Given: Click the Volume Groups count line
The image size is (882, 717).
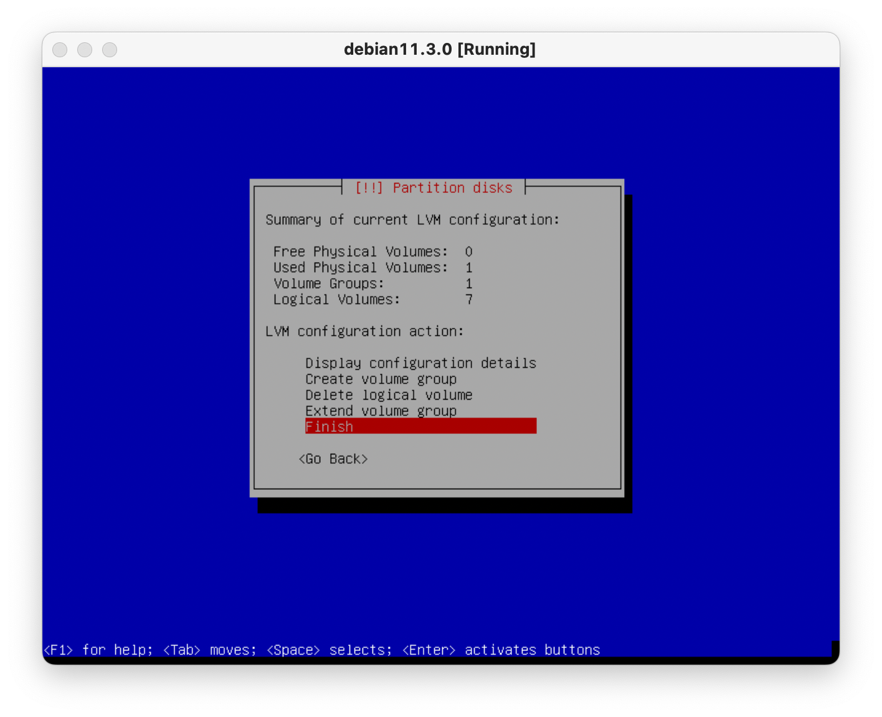Looking at the screenshot, I should pyautogui.click(x=372, y=284).
